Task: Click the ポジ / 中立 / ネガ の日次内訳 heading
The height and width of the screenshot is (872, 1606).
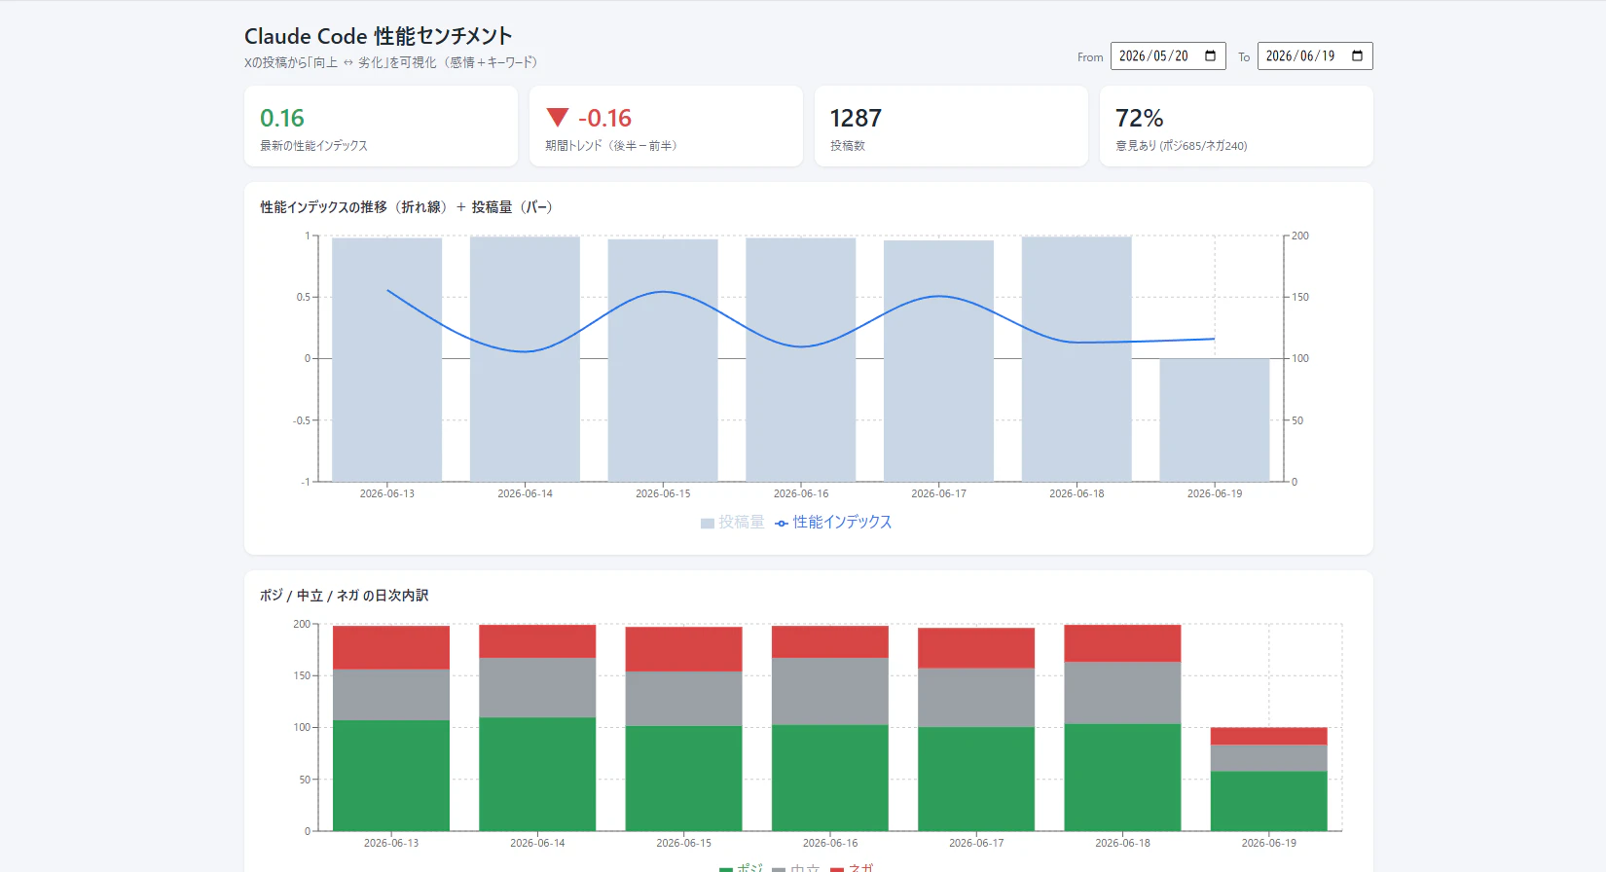Action: 344,596
